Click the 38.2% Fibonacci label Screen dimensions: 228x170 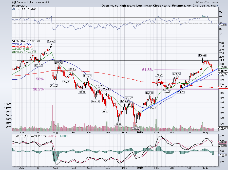[38, 89]
